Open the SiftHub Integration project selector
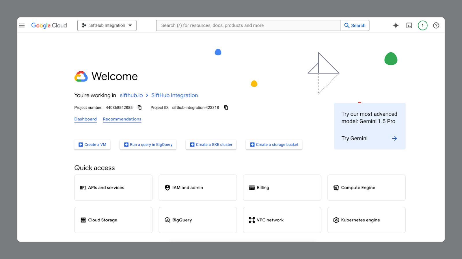462x259 pixels. pyautogui.click(x=107, y=25)
